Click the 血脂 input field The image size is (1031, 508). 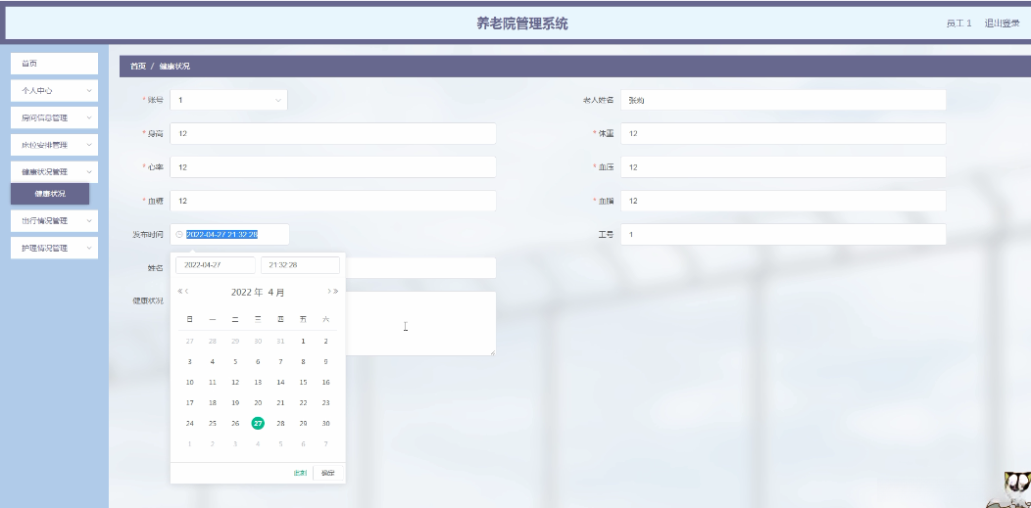pos(783,201)
